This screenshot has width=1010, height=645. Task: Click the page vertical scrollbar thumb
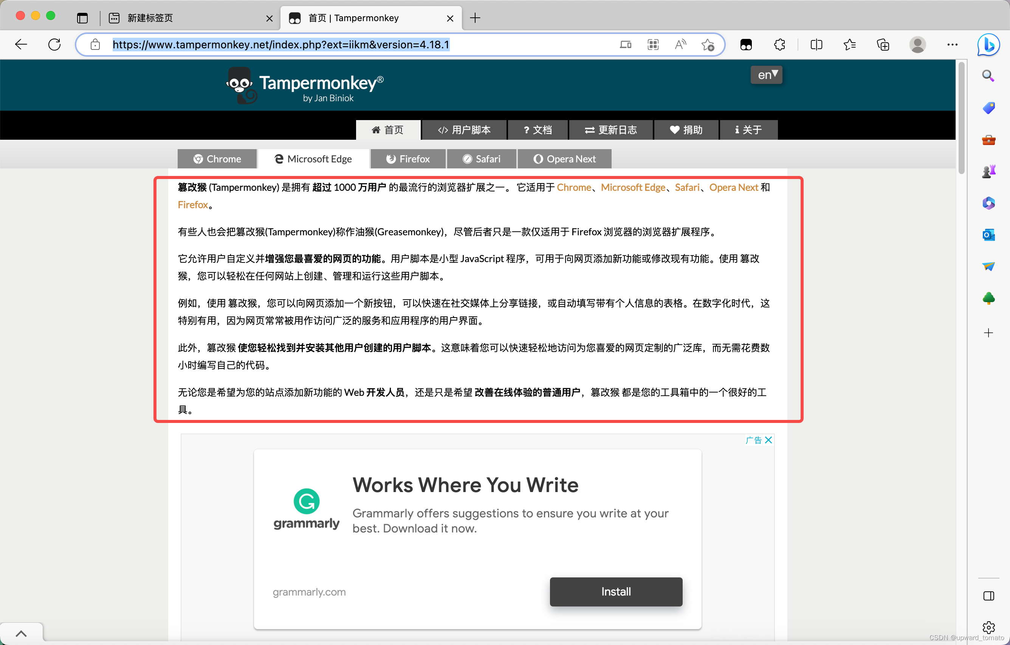click(x=961, y=118)
